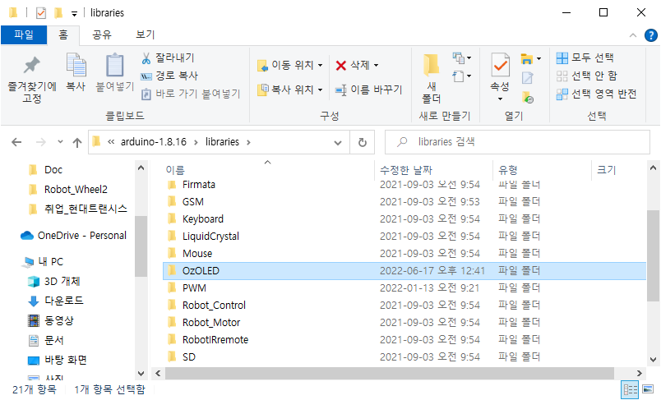Click 선택 안 함 select none
661x400 pixels.
click(x=587, y=76)
